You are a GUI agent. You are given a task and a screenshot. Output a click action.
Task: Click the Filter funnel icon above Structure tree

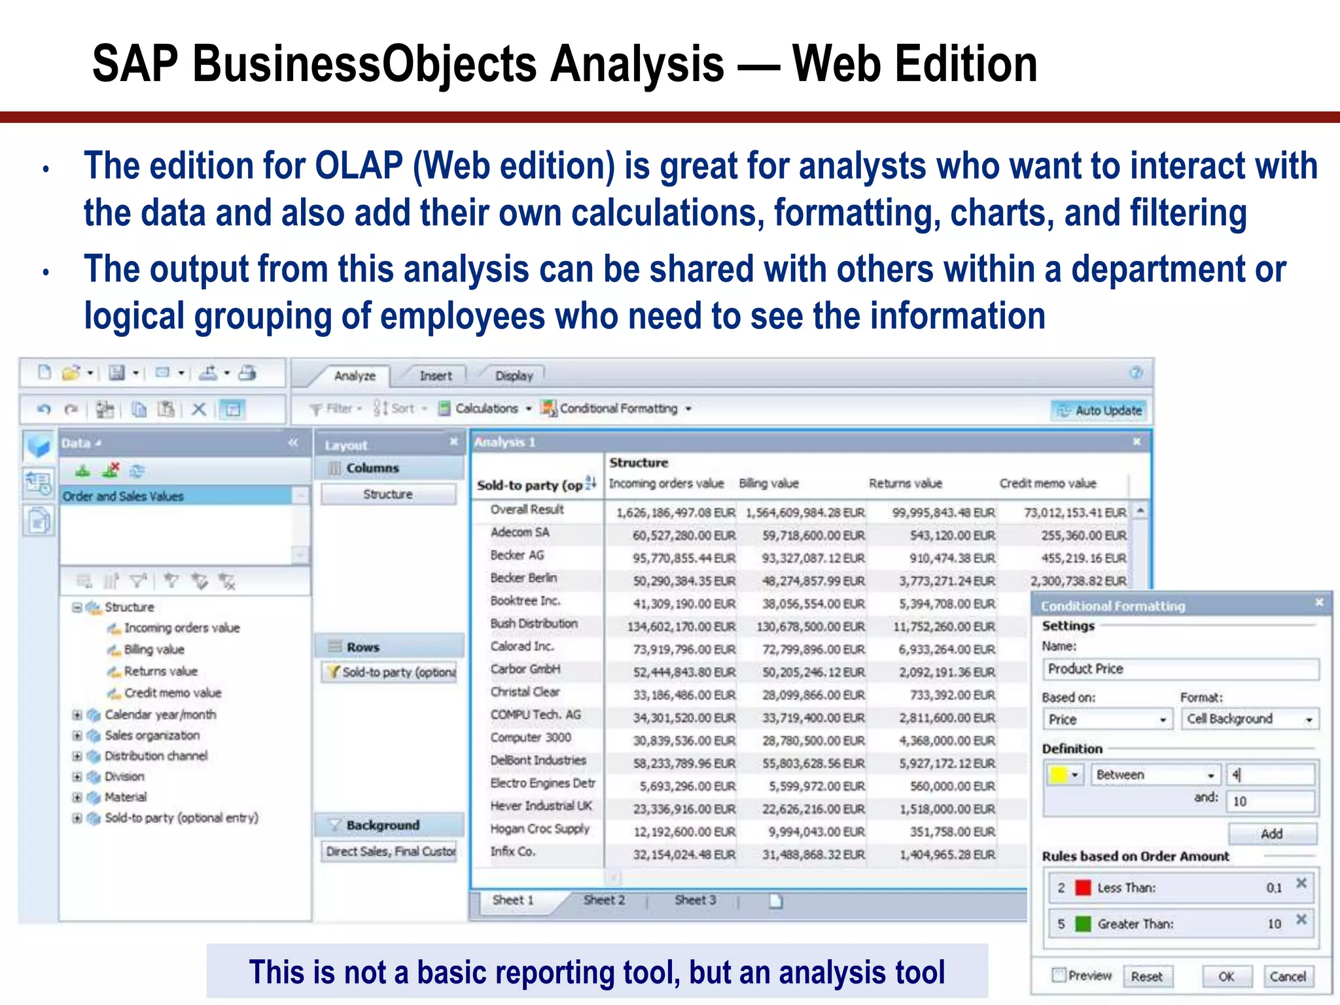click(138, 580)
